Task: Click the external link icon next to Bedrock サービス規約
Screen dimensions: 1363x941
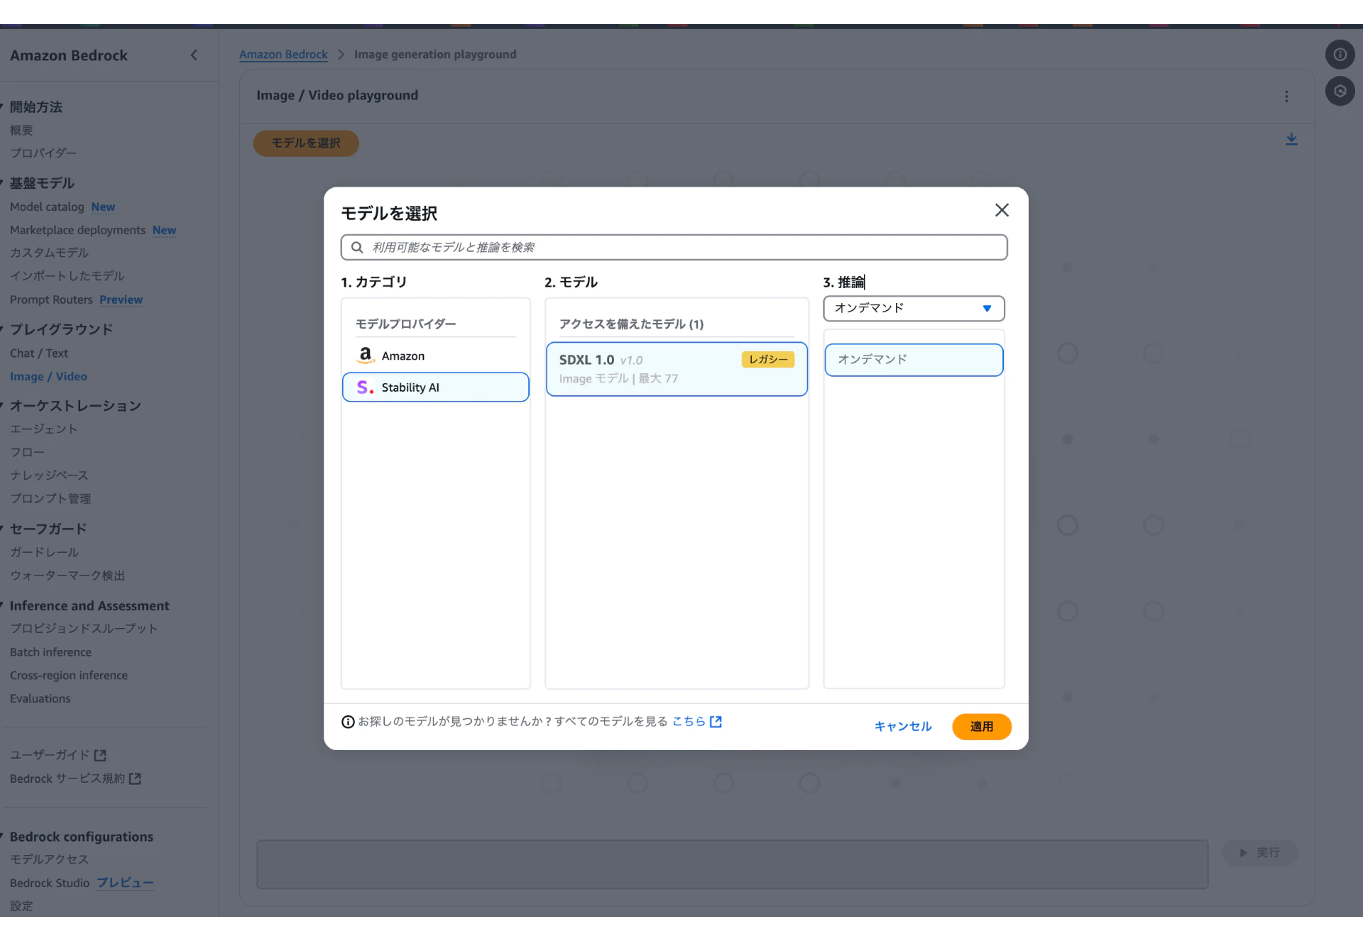Action: (135, 778)
